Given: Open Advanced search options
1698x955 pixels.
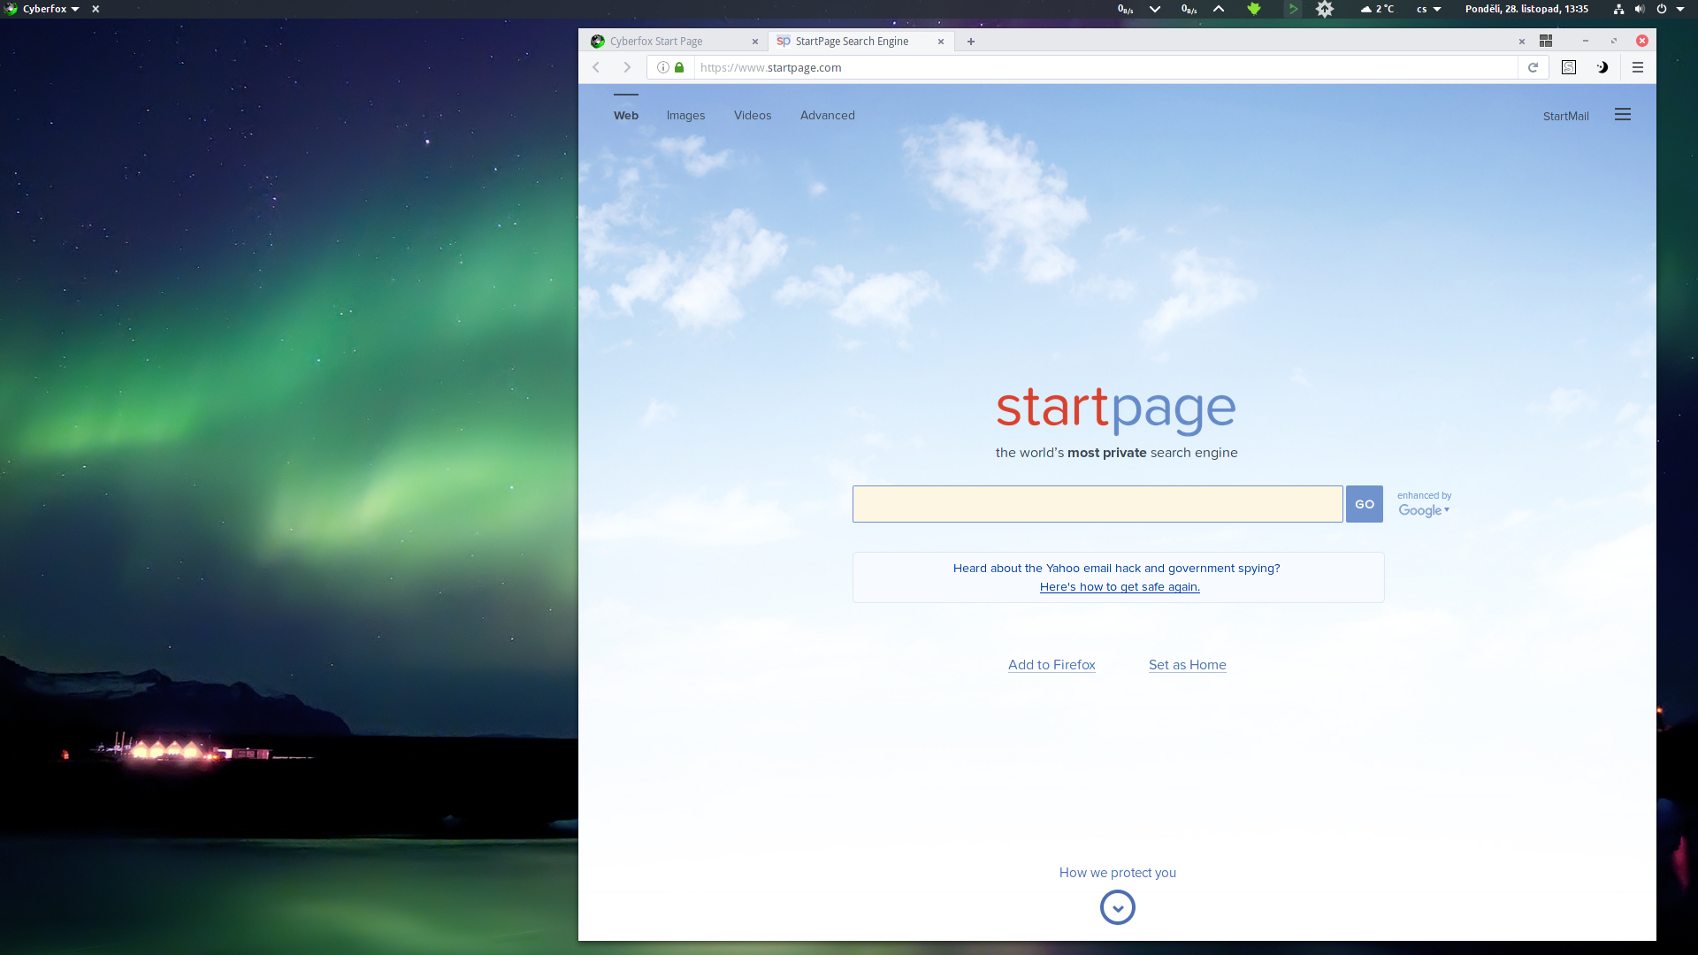Looking at the screenshot, I should coord(828,115).
